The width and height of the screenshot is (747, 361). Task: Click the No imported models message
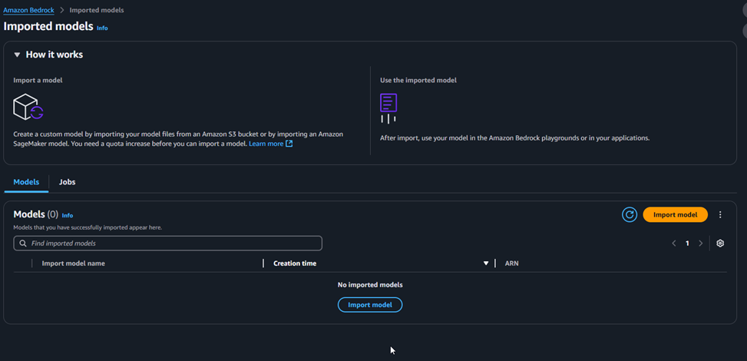point(370,285)
